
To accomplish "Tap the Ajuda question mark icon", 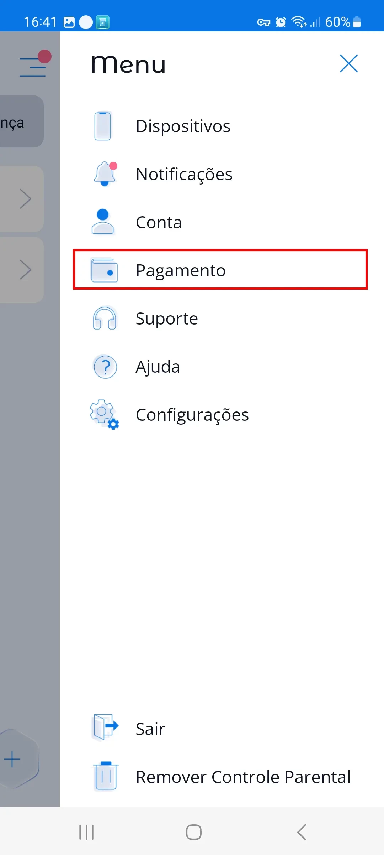I will coord(105,367).
